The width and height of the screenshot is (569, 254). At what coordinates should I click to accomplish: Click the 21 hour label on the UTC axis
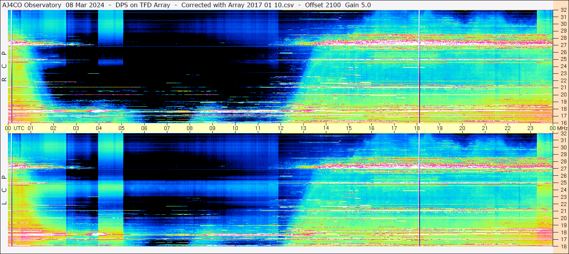(x=485, y=128)
